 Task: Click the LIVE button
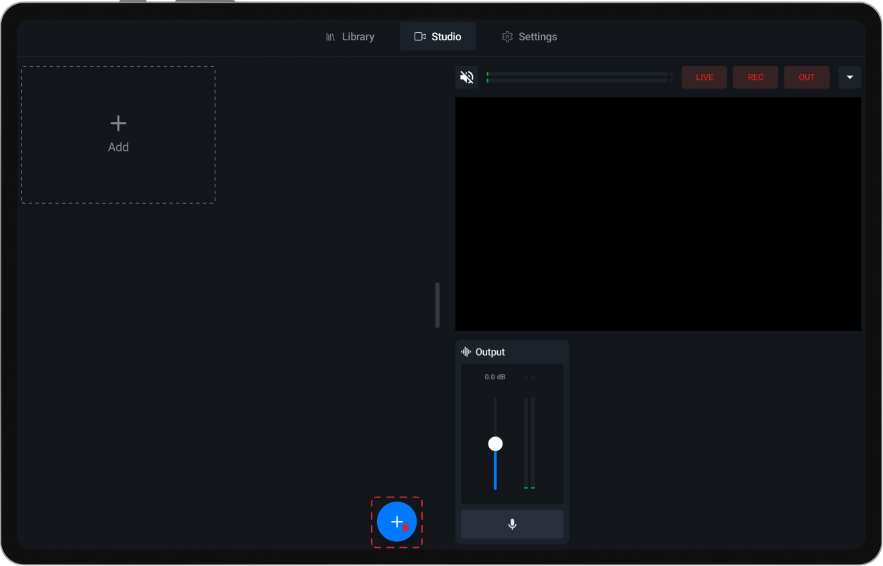tap(704, 77)
